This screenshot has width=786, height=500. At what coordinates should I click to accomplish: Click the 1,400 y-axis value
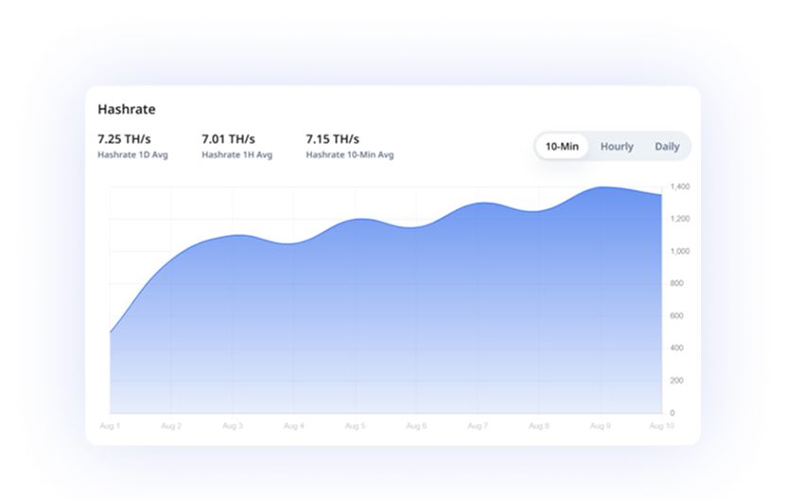point(679,187)
